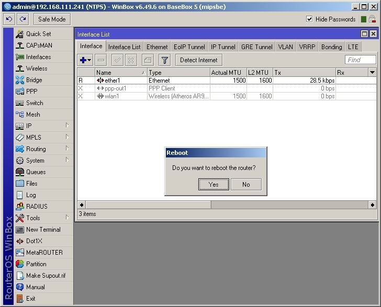Open the table columns dropdown arrow
Screen dimensions: 381x307
click(372, 73)
